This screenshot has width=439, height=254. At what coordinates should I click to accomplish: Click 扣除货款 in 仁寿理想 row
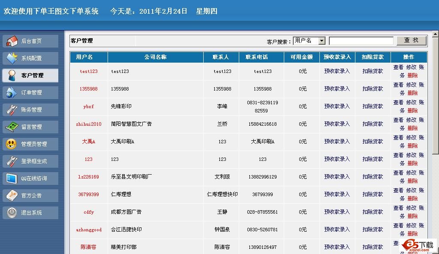point(373,194)
